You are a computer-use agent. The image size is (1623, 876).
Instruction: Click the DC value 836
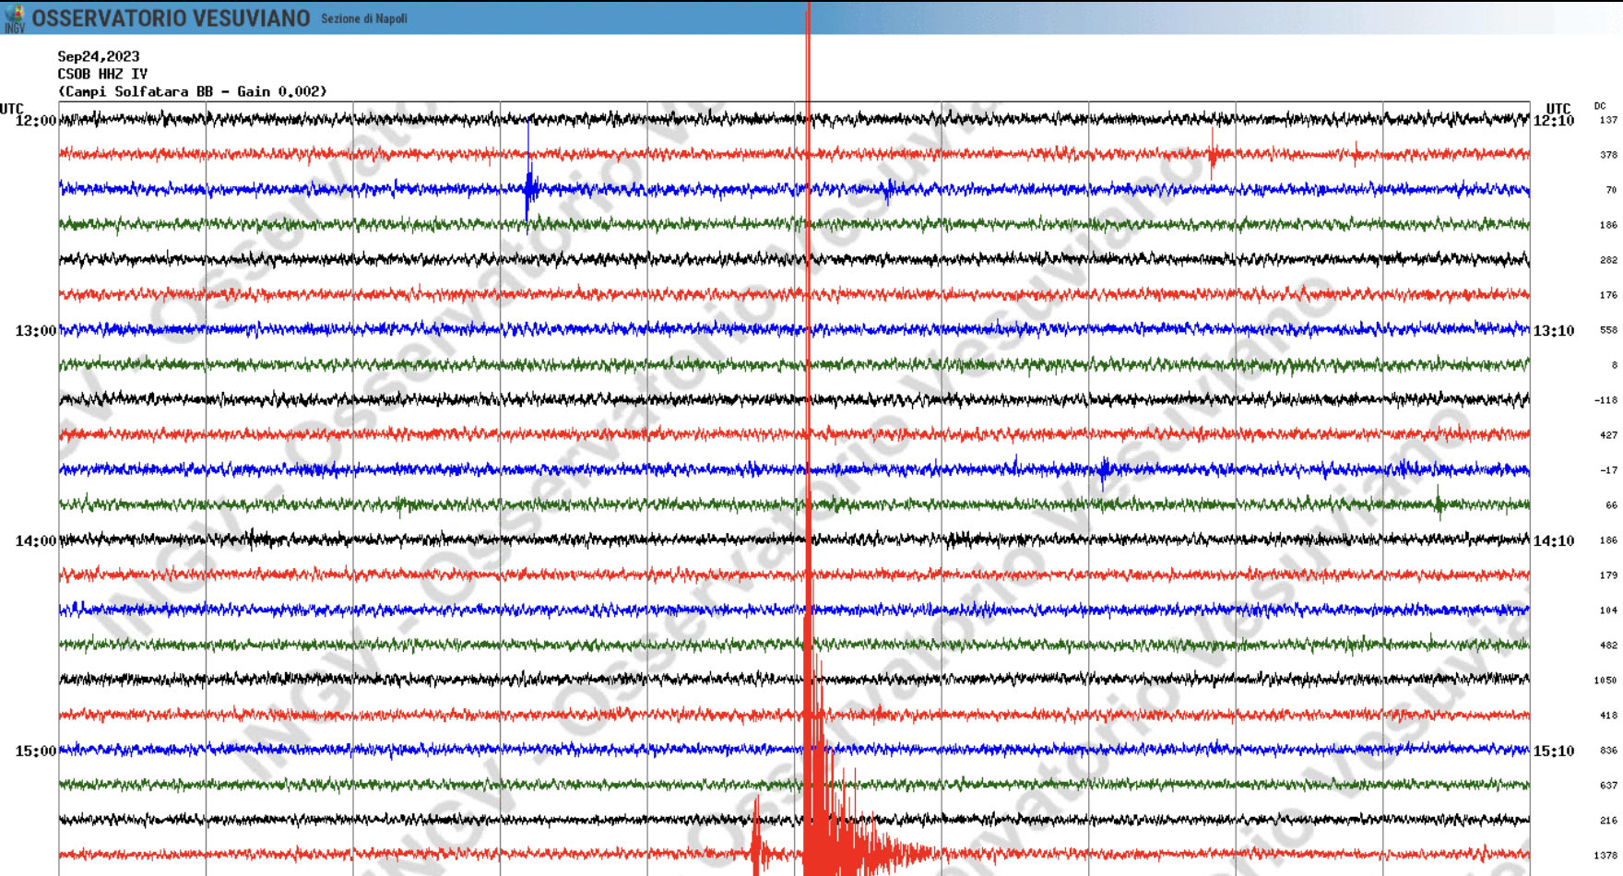(x=1608, y=751)
